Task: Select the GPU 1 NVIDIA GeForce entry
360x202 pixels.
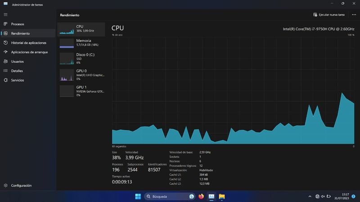Action: tap(81, 91)
